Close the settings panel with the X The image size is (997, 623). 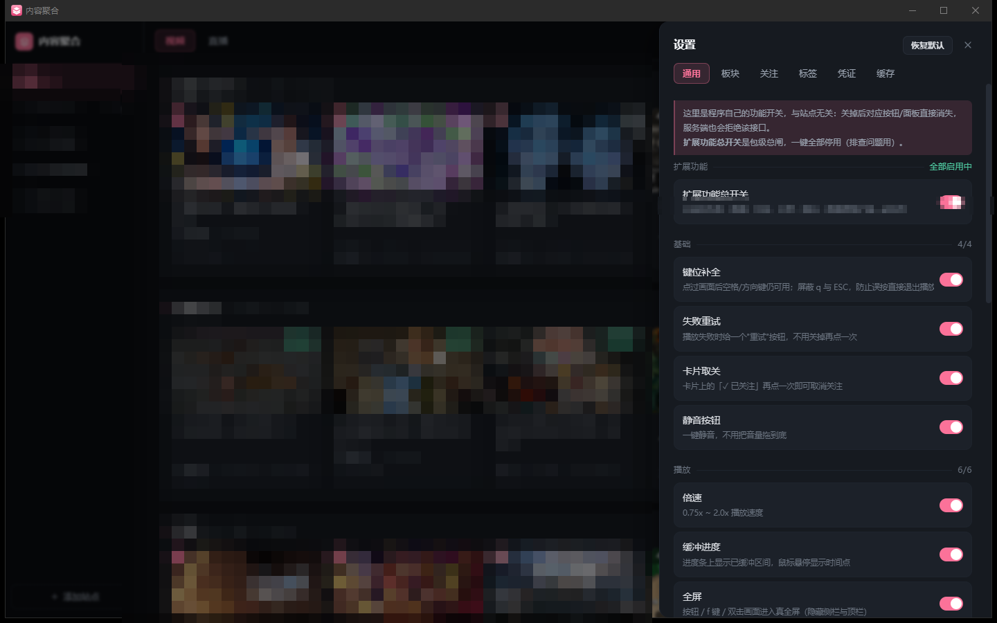(968, 45)
